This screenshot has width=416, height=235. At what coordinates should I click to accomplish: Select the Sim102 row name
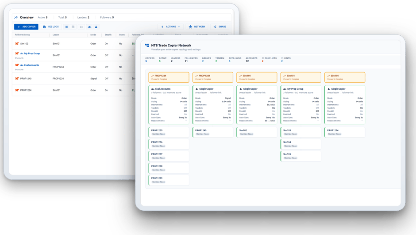click(24, 44)
